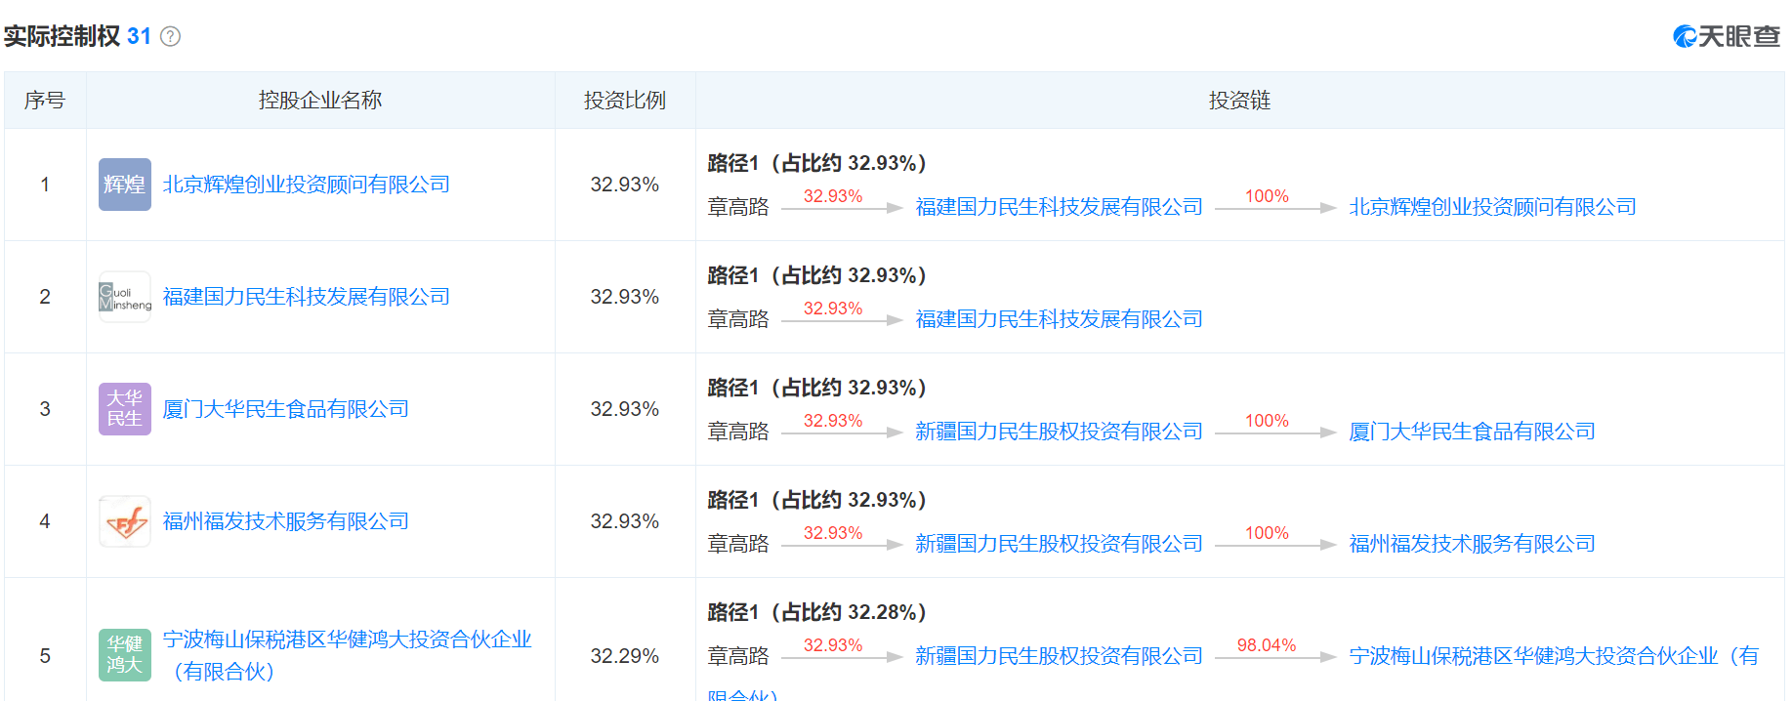1792x701 pixels.
Task: Click 厦门大华民生食品有限公司 at the chain end
Action: tap(1472, 432)
